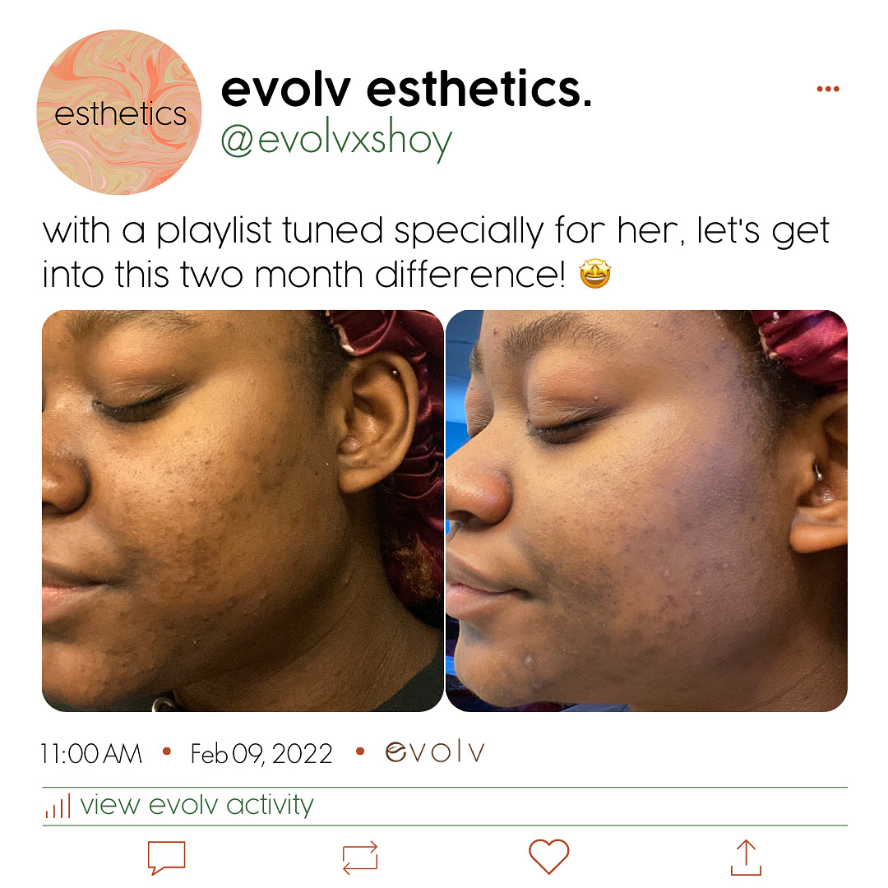Click the word 'playlist' in the caption

click(x=214, y=232)
